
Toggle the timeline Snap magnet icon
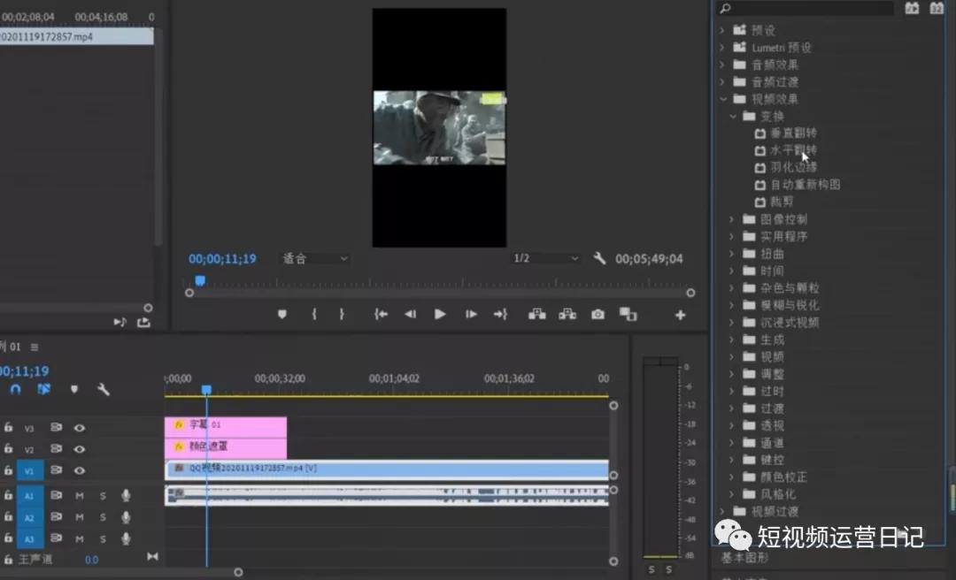point(15,389)
